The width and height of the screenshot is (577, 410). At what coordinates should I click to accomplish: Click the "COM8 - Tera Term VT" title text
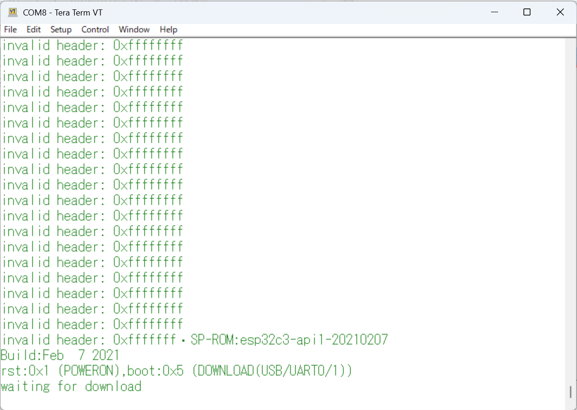(62, 13)
